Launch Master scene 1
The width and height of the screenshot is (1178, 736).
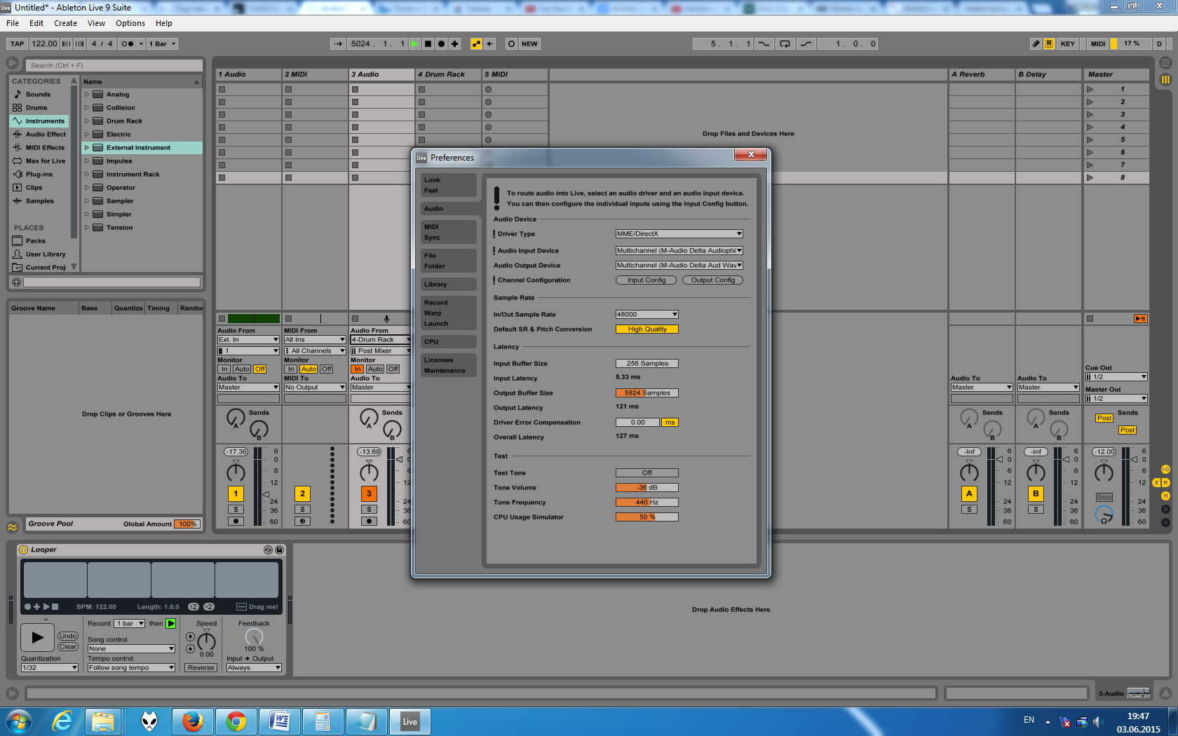(1090, 89)
